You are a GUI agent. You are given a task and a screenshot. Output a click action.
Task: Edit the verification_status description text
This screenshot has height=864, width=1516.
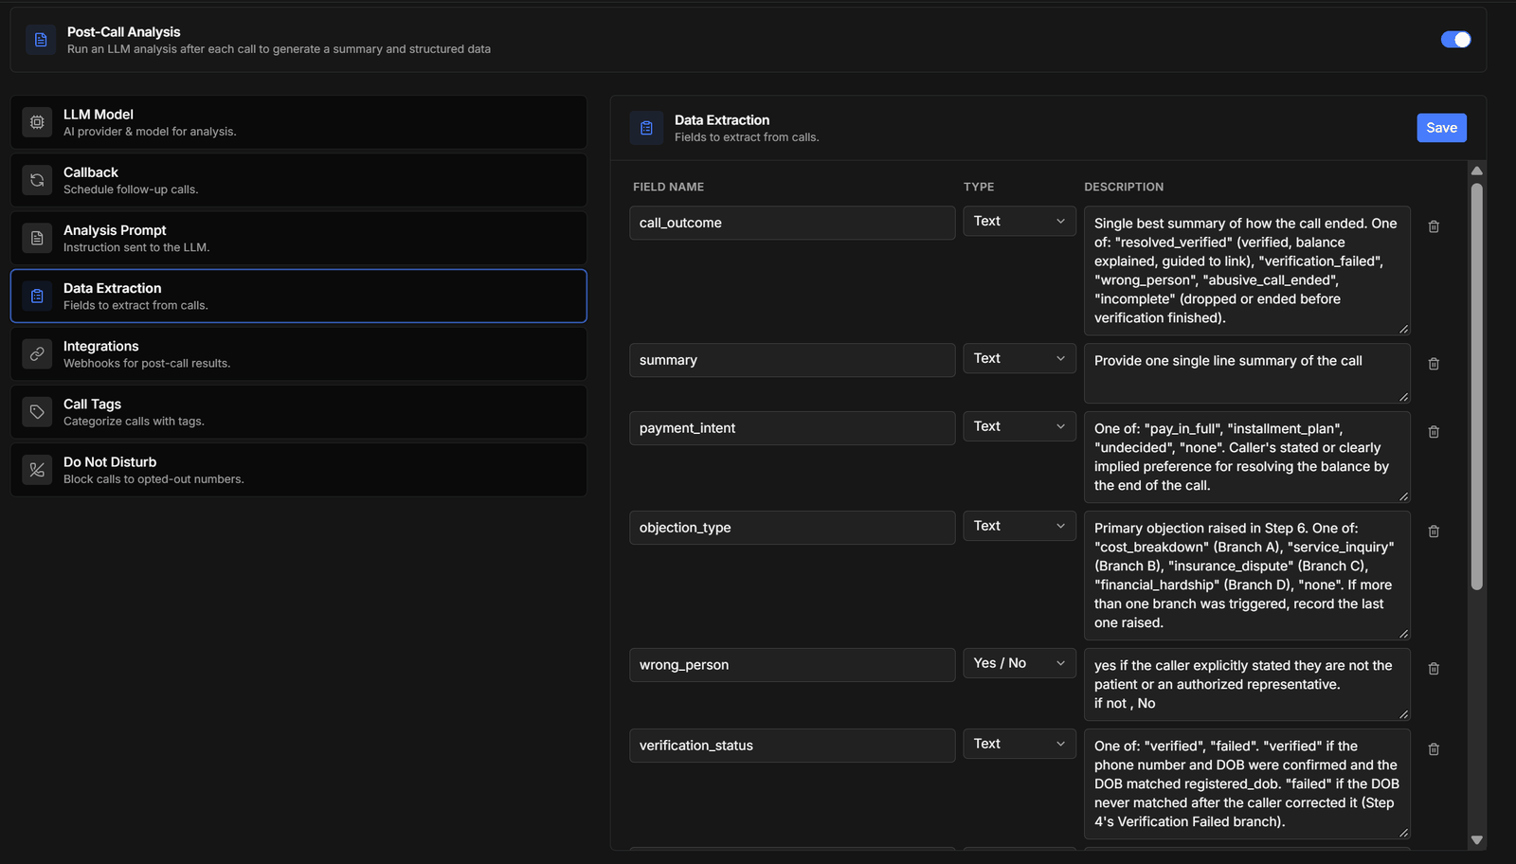coord(1247,784)
